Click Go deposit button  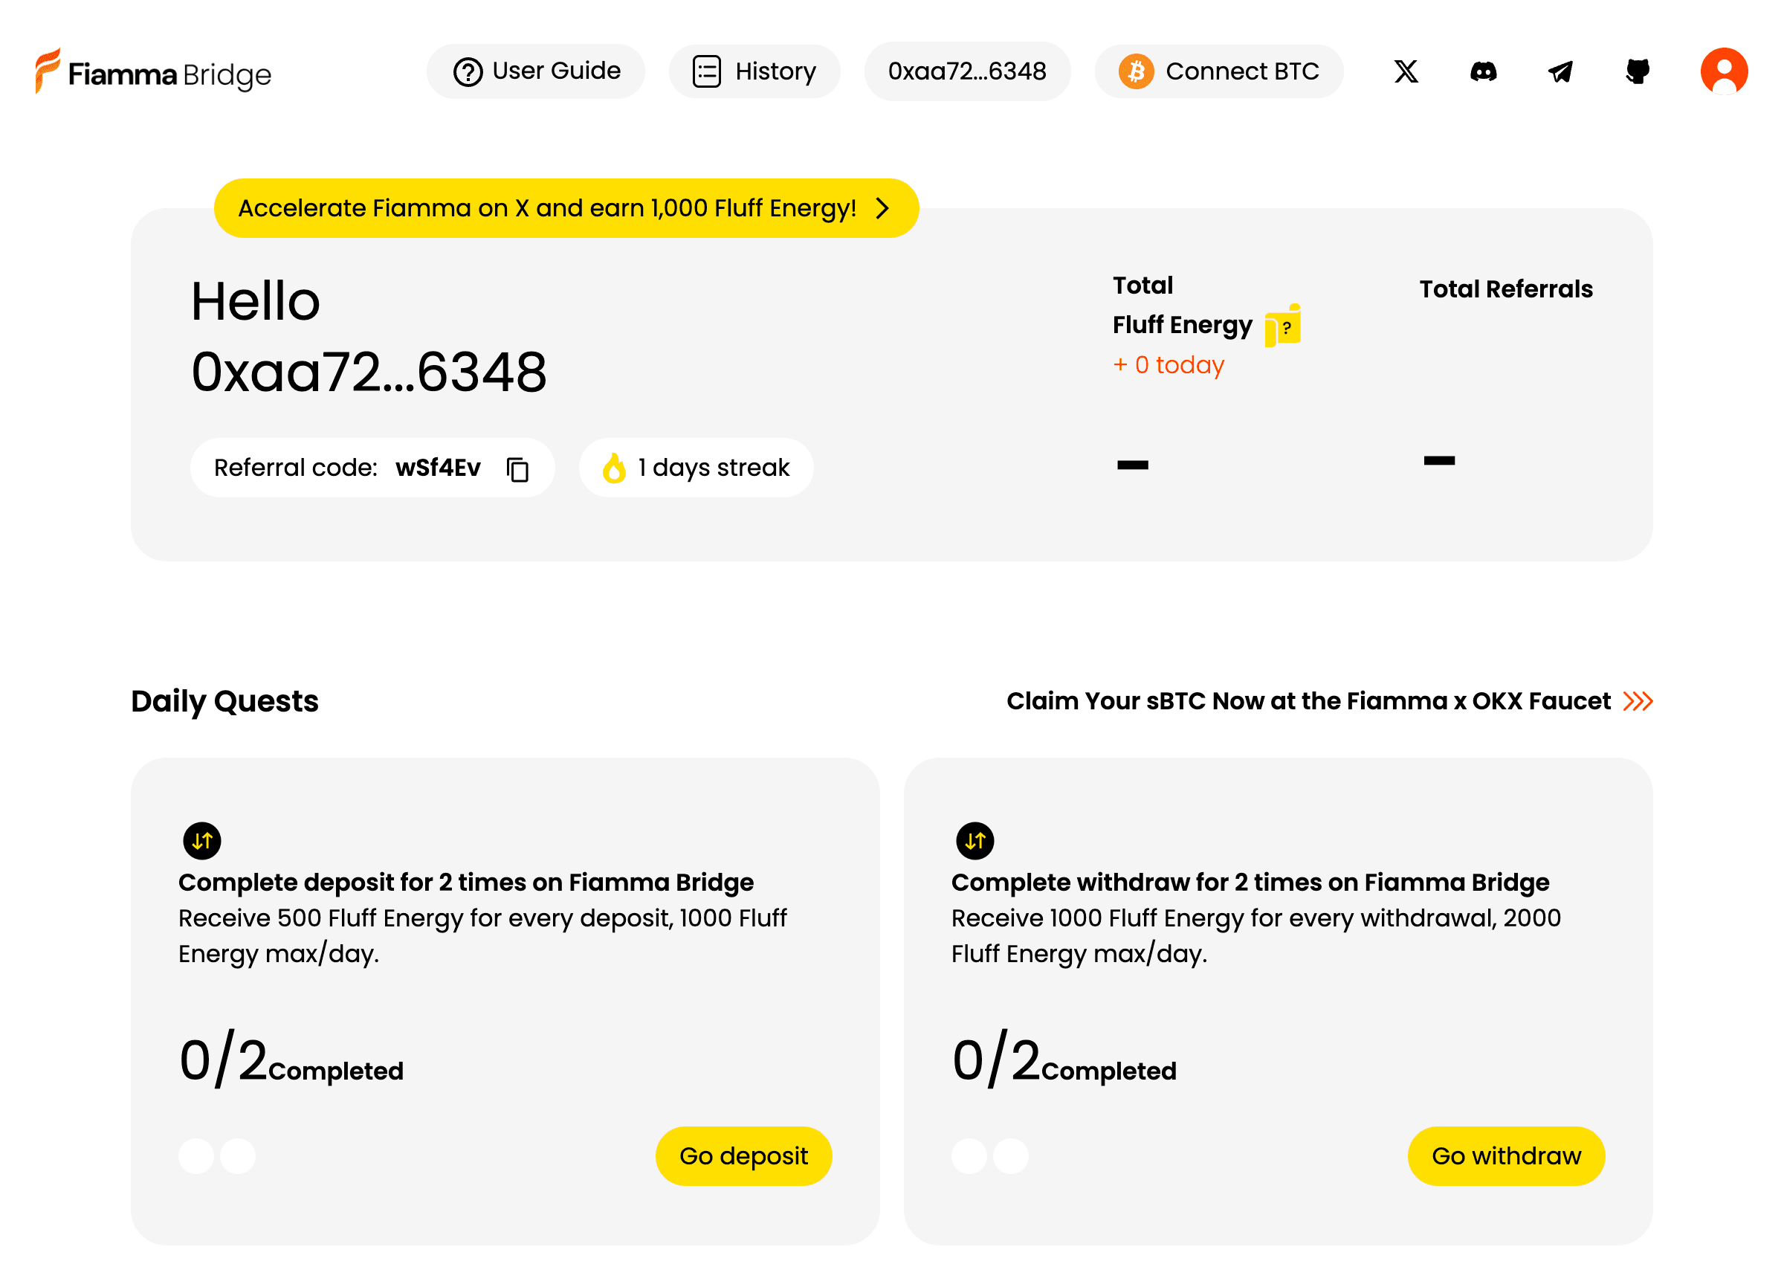744,1155
